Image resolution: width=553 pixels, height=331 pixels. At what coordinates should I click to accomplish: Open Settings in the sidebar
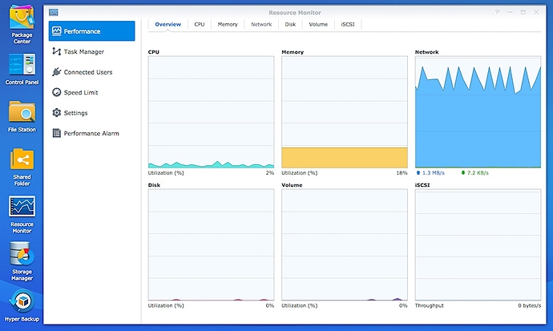click(x=91, y=113)
